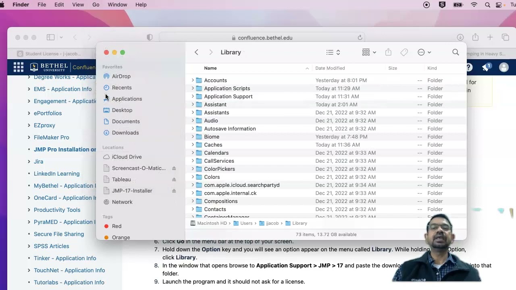Click the privacy shield icon in Safari's address bar

149,37
